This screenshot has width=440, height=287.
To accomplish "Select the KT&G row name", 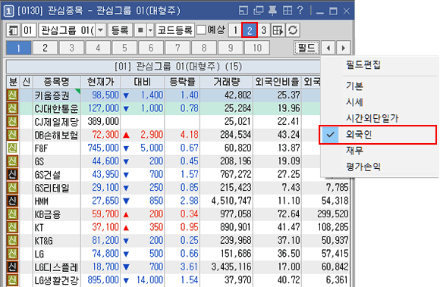I will click(x=43, y=241).
